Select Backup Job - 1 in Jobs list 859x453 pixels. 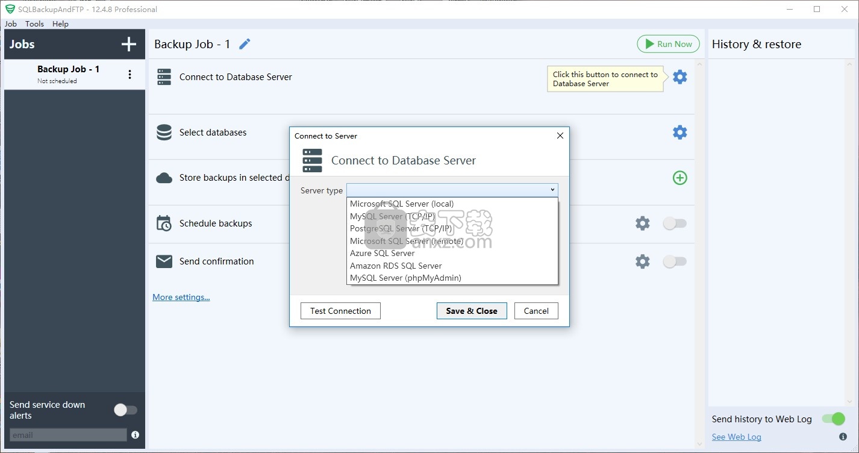click(75, 75)
